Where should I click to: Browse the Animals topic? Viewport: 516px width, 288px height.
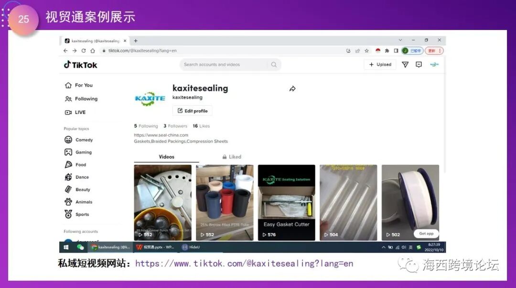[x=78, y=202]
